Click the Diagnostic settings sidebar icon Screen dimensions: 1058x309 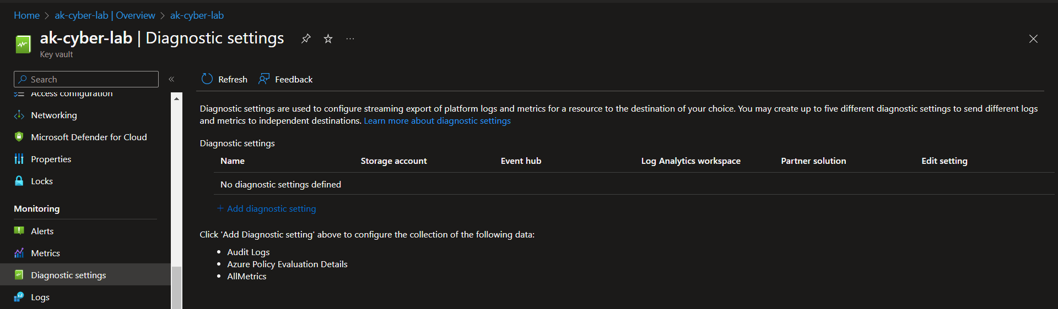[x=19, y=275]
